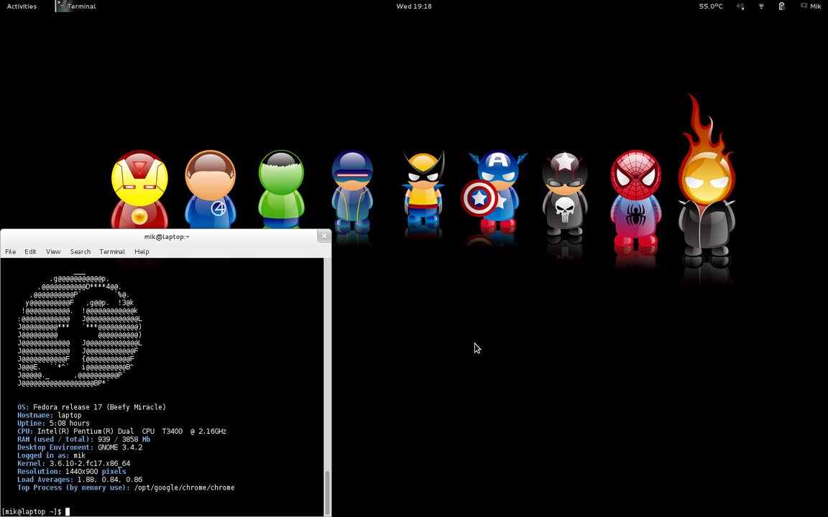Click the 'Kernel: 3.6.10-2.fc17.x86_64' line

point(73,464)
